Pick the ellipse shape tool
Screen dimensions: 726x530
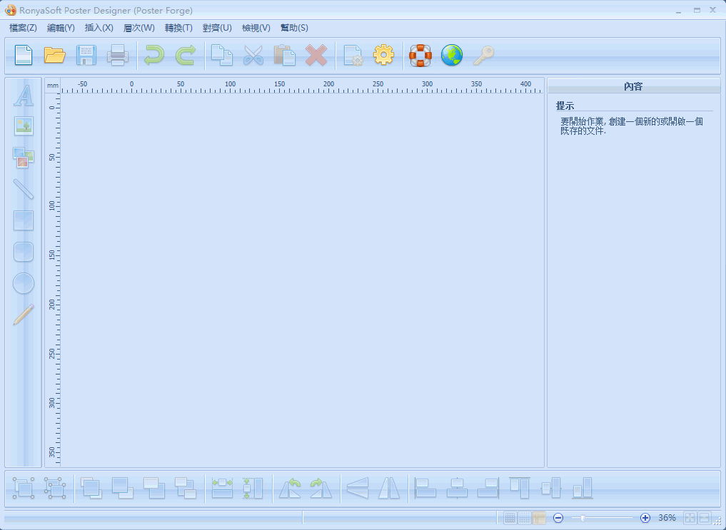pos(24,283)
